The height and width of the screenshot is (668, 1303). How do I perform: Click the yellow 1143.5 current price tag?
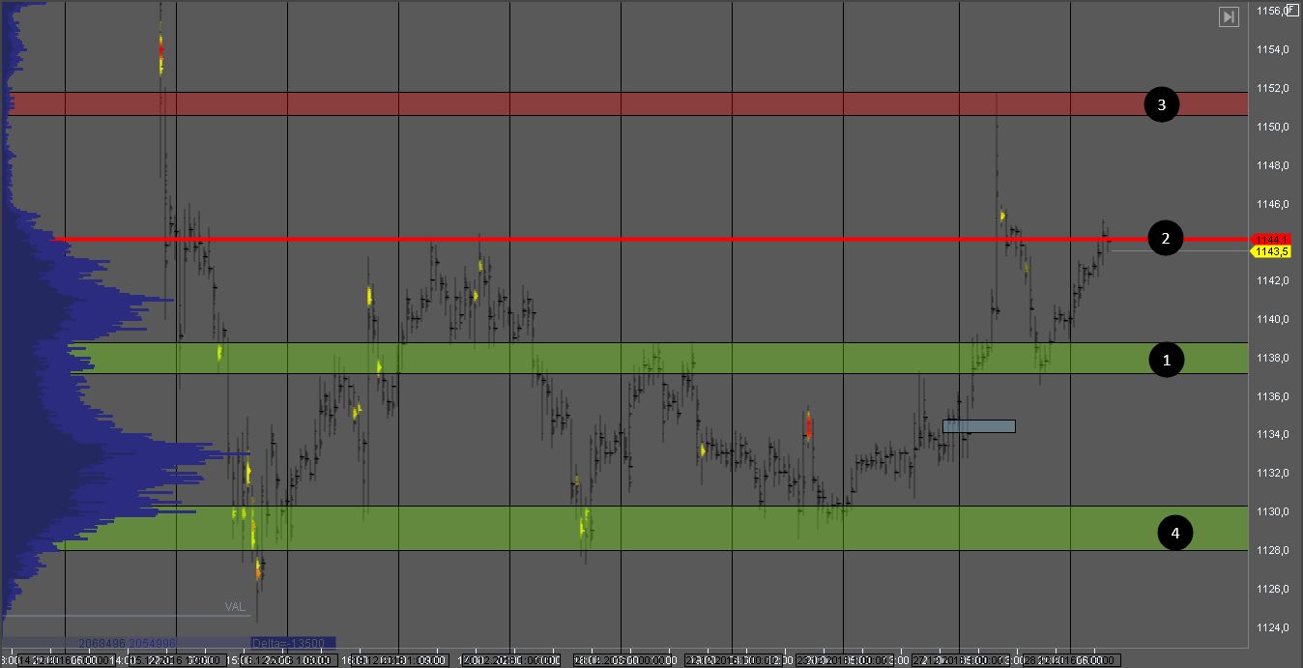click(x=1272, y=252)
